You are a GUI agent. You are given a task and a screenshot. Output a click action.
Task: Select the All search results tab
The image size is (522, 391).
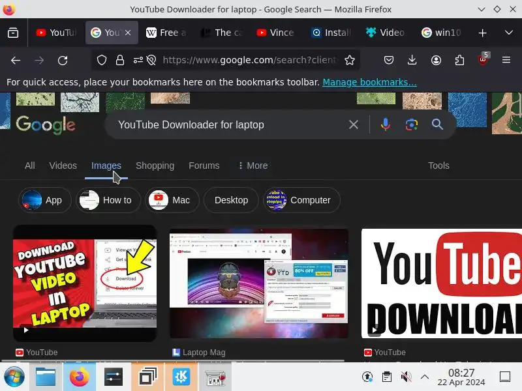point(29,166)
